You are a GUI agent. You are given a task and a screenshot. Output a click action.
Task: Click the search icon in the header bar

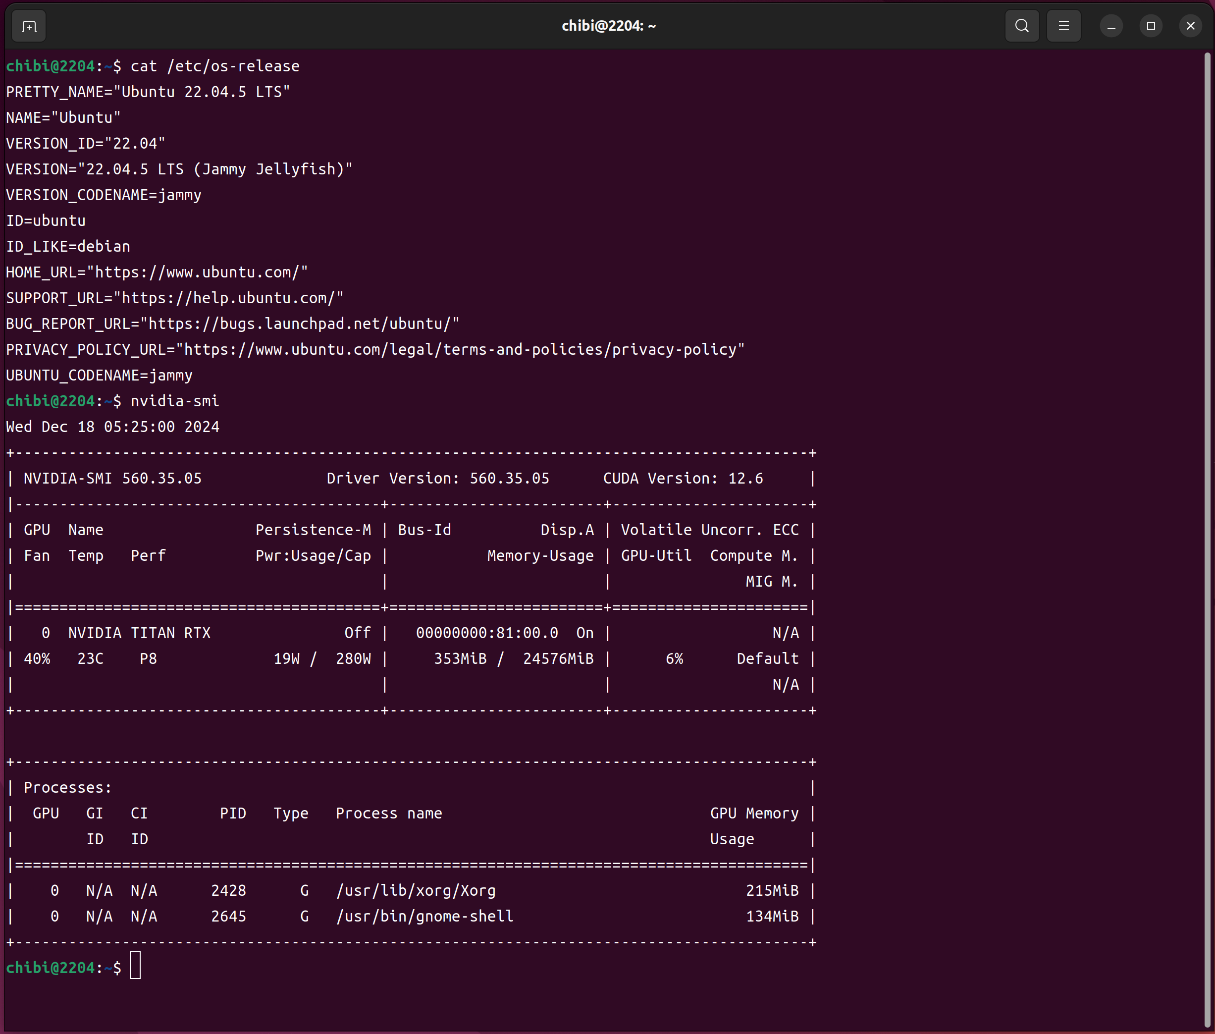point(1022,26)
